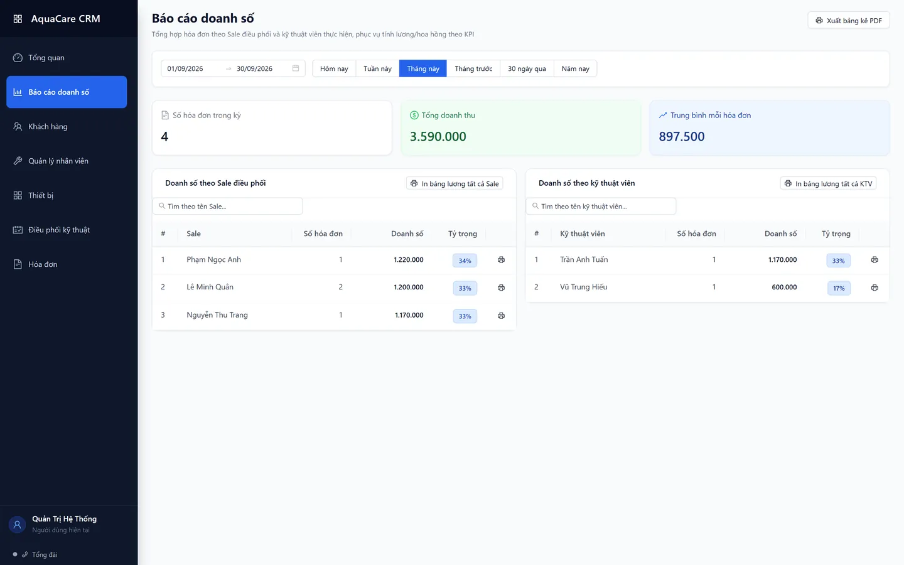Image resolution: width=904 pixels, height=565 pixels.
Task: Click Trần Anh Tuấn name cell
Action: pos(584,260)
